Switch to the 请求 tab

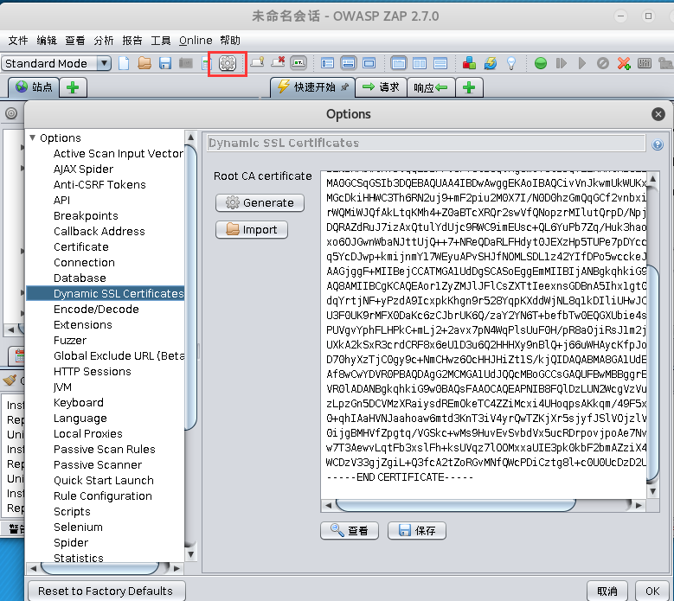tap(381, 87)
